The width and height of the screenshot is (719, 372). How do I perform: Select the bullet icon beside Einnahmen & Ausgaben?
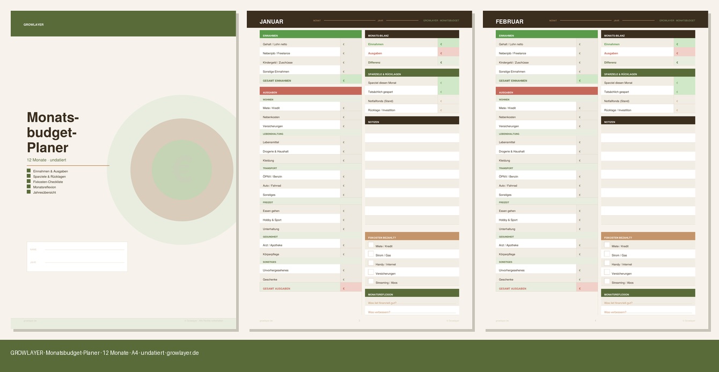coord(28,171)
